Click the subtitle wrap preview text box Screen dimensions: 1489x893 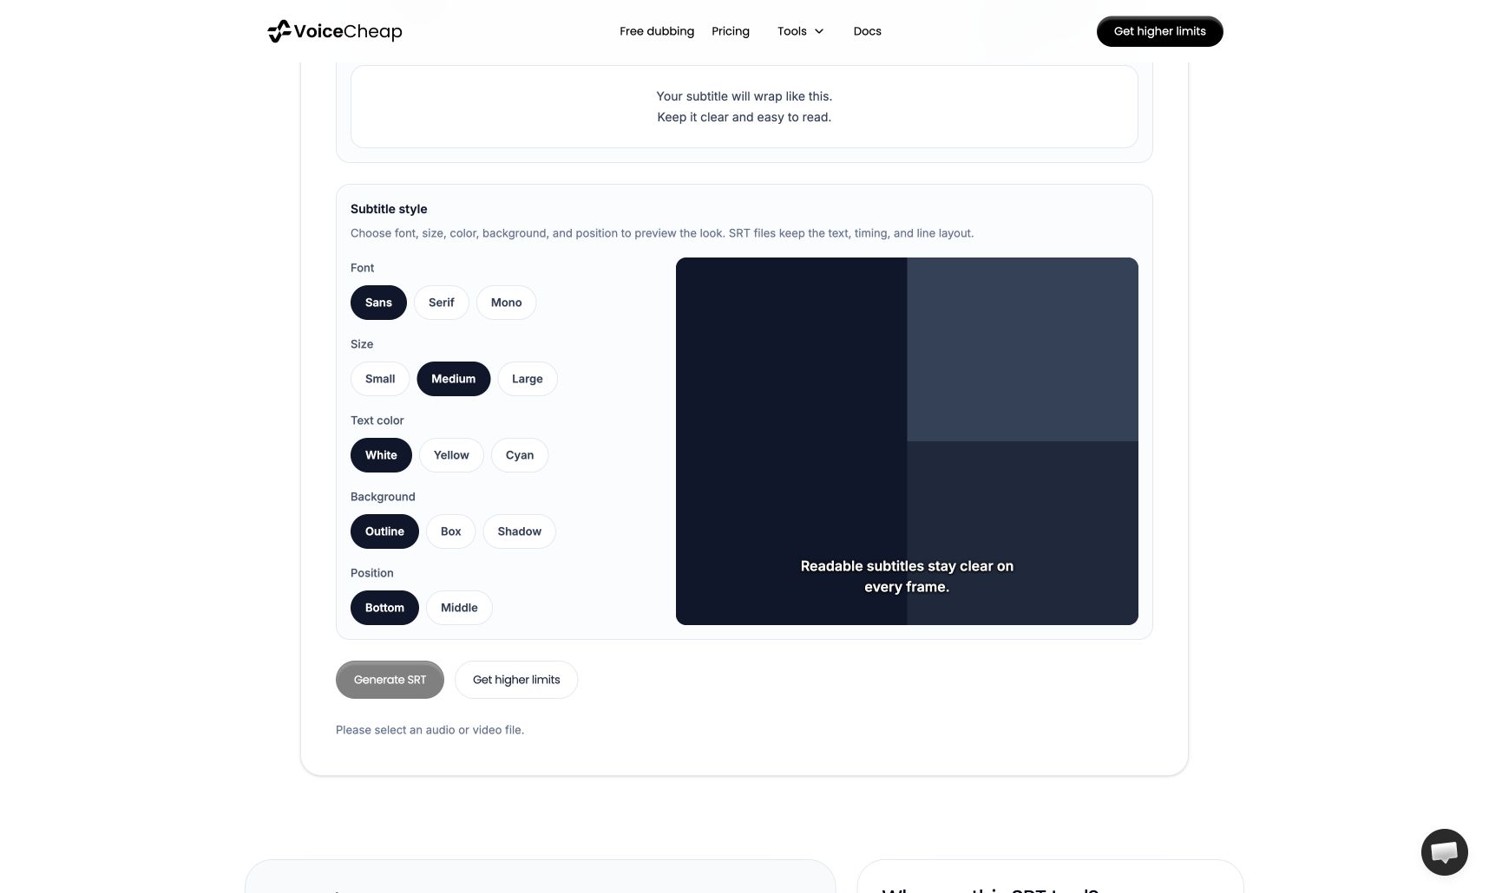point(744,107)
